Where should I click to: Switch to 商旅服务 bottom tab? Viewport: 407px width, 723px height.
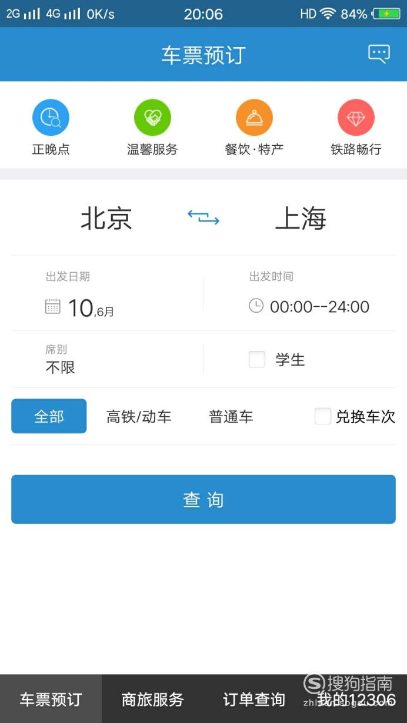[152, 699]
